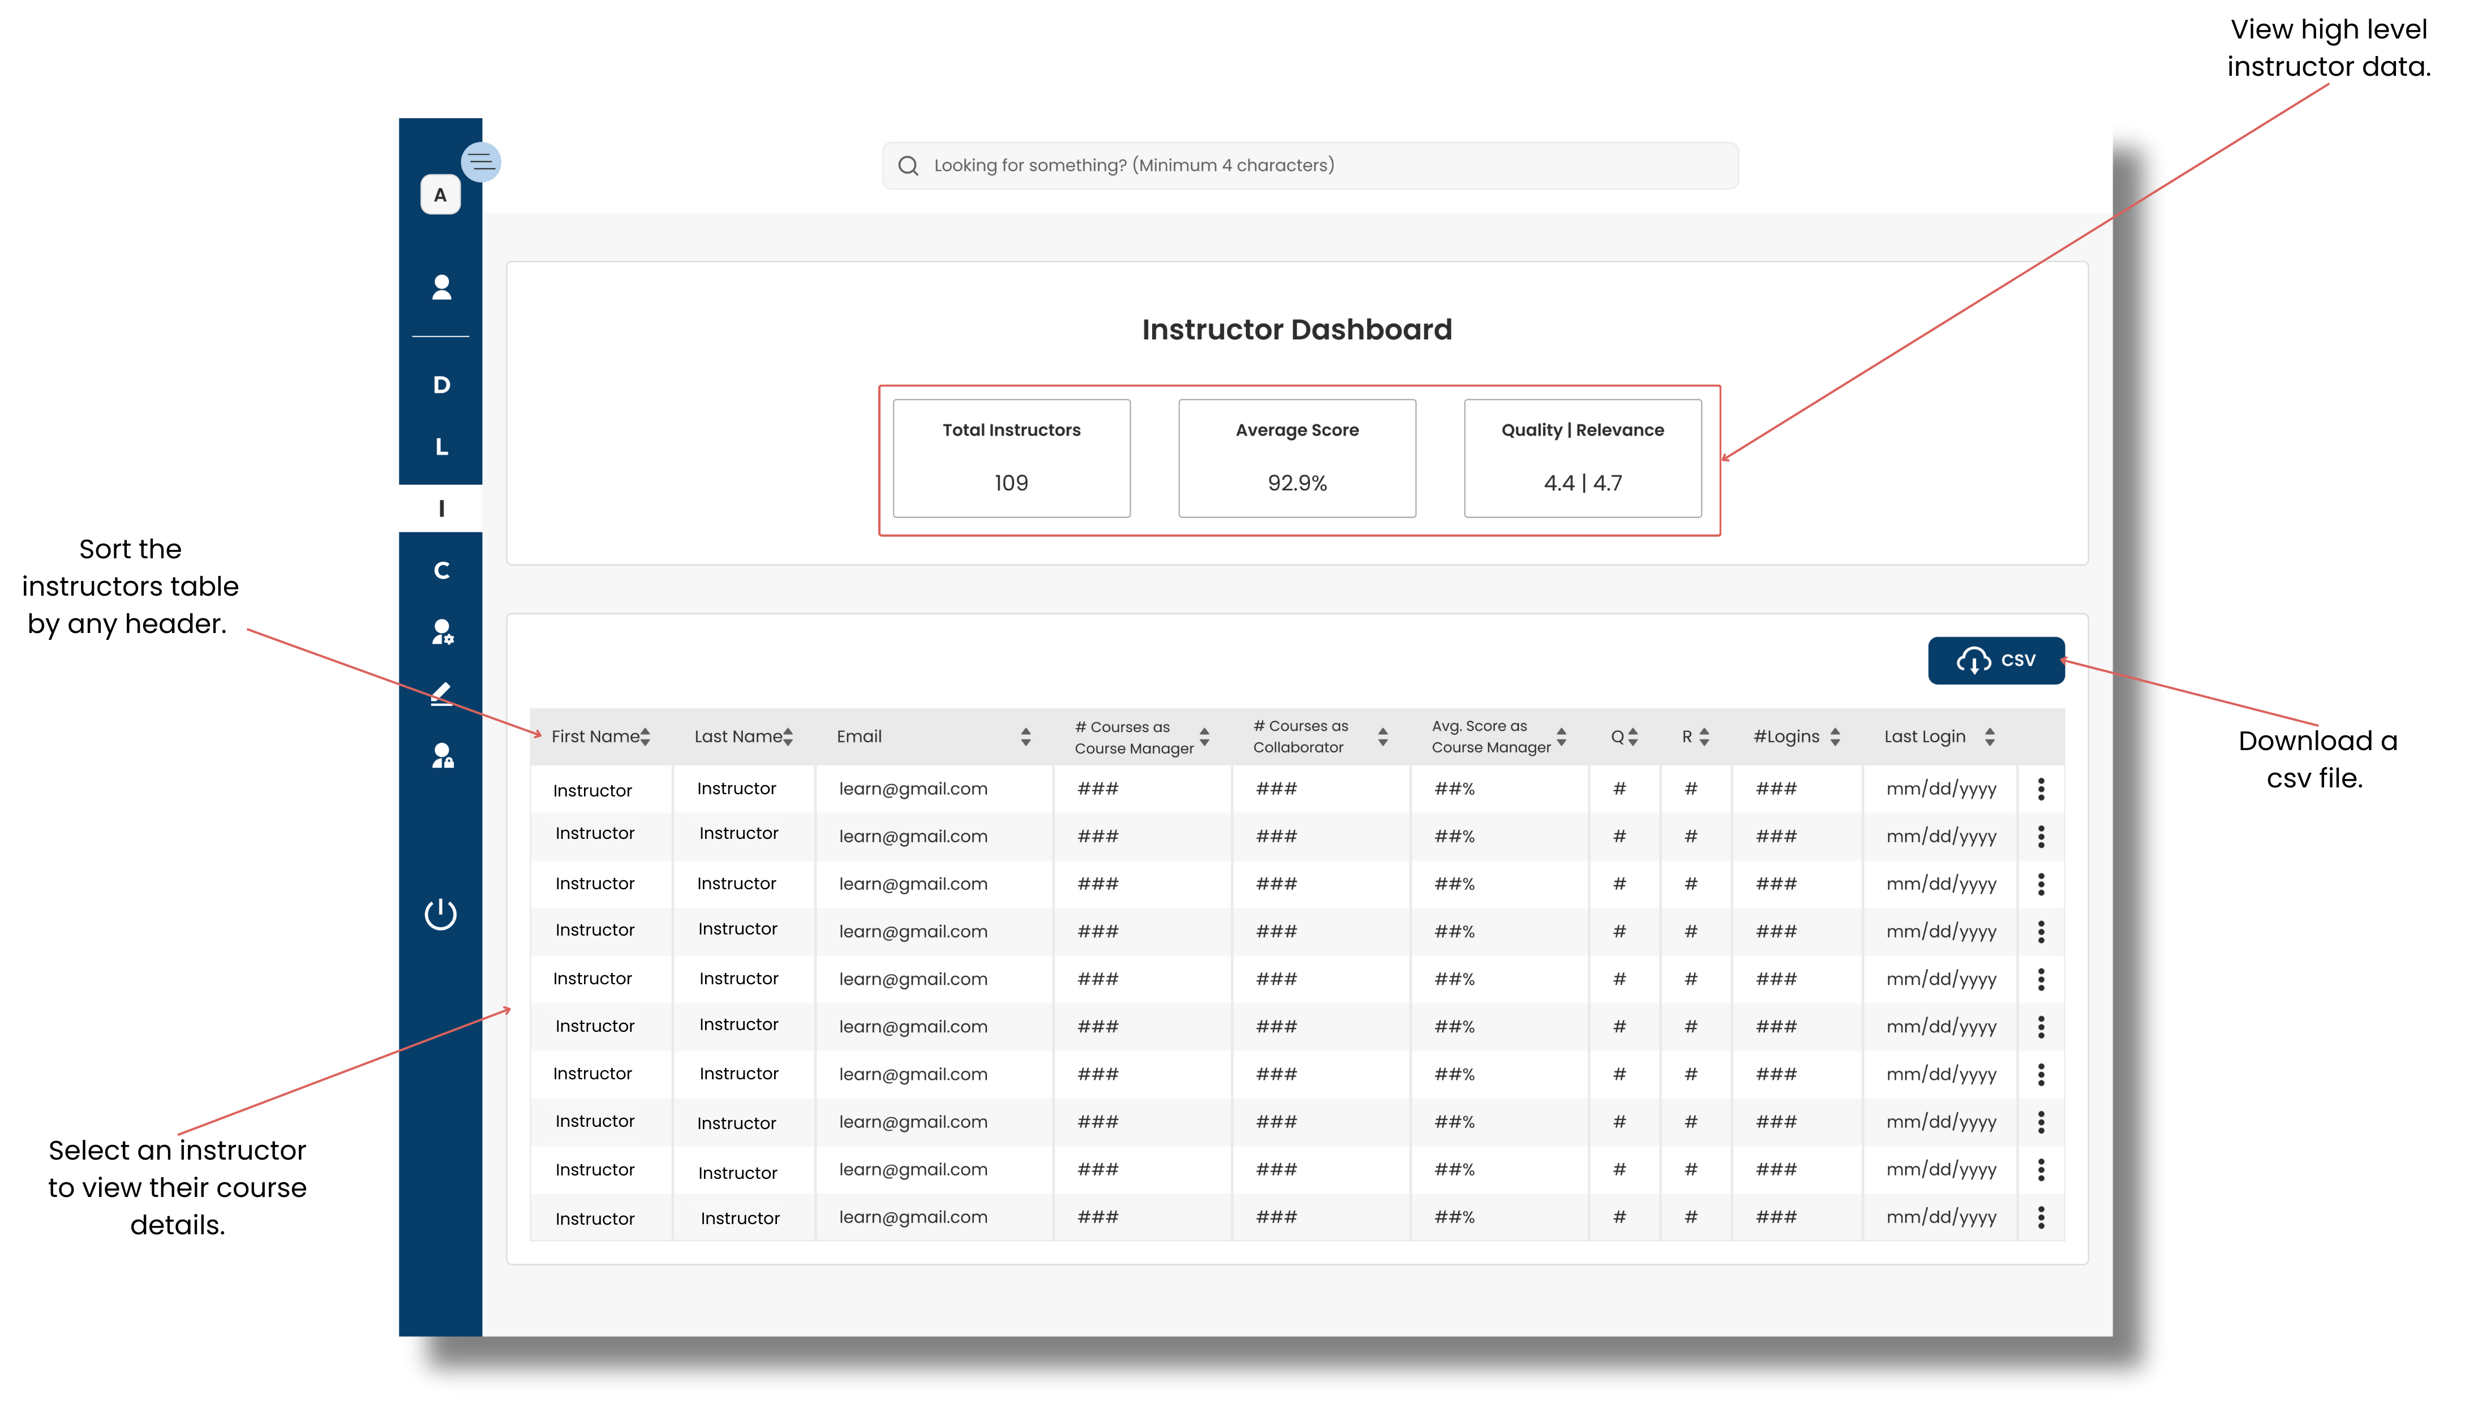2465x1404 pixels.
Task: Open three-dot menu for first instructor row
Action: point(2041,789)
